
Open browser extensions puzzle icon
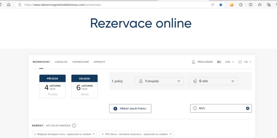click(x=241, y=5)
